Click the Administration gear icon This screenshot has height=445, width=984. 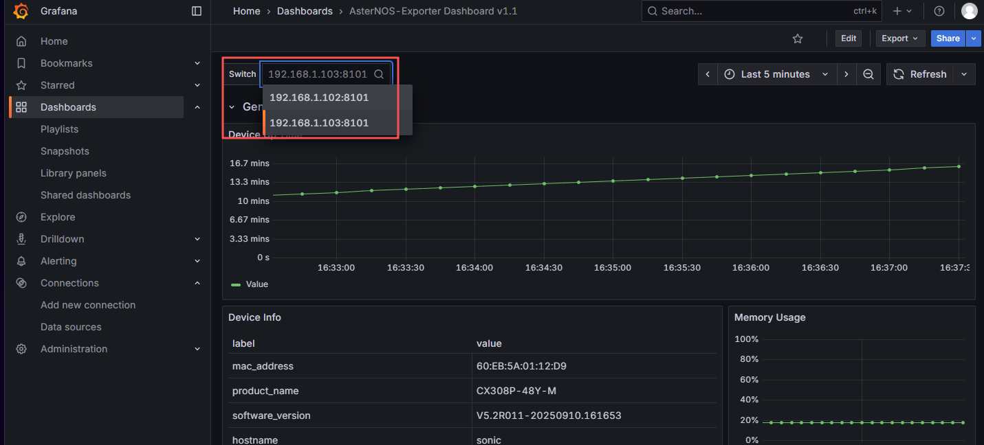(21, 349)
